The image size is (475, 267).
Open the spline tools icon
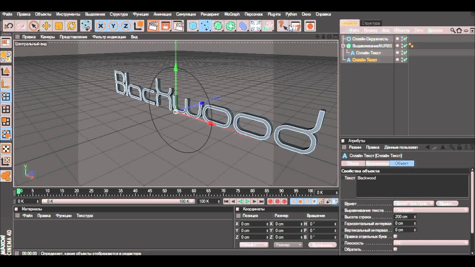click(x=205, y=26)
